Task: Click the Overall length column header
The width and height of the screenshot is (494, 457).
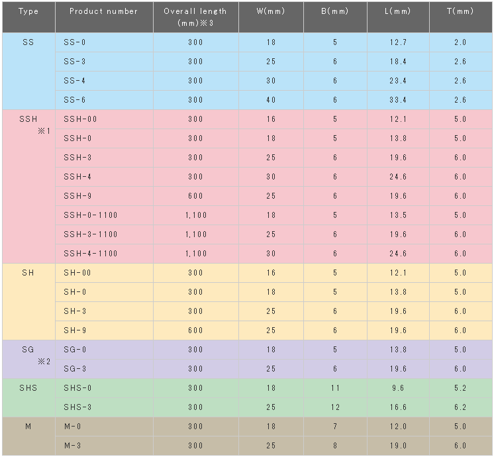Action: pyautogui.click(x=195, y=17)
